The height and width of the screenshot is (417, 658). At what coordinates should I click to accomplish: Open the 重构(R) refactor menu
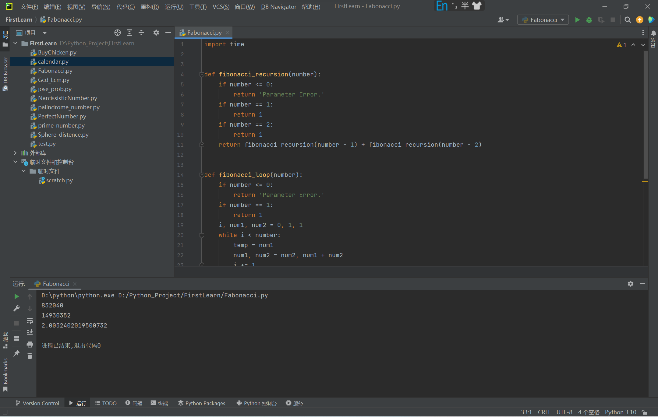click(x=150, y=7)
